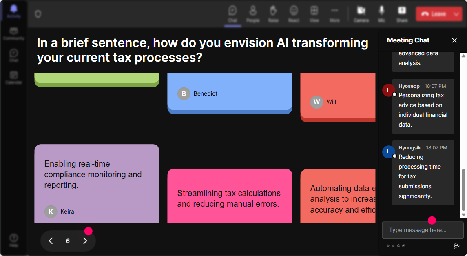Click the up arrow of the chat scrollbar

(463, 56)
